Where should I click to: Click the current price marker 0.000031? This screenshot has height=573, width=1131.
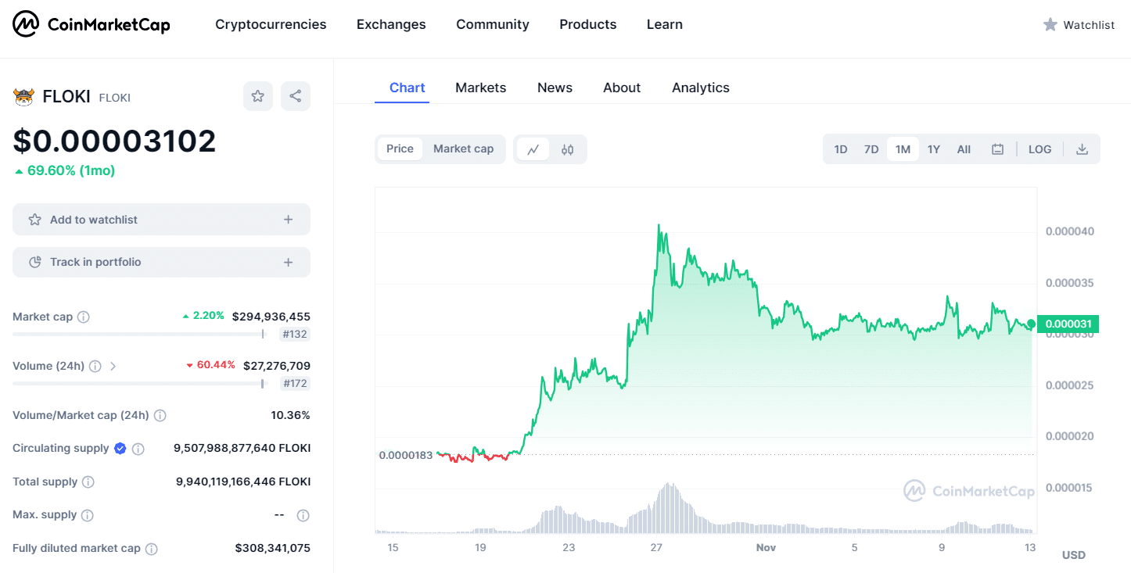(x=1068, y=324)
